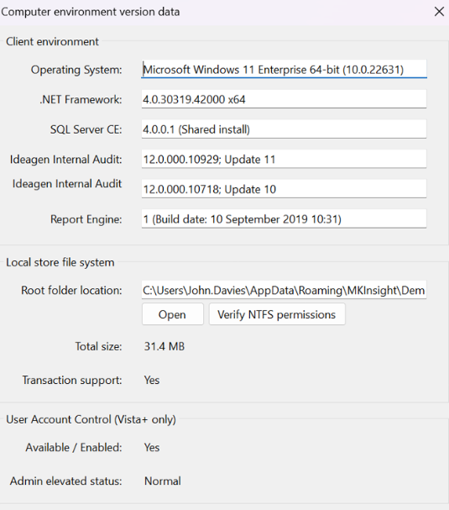Close the Computer environment version data dialog

coord(439,12)
